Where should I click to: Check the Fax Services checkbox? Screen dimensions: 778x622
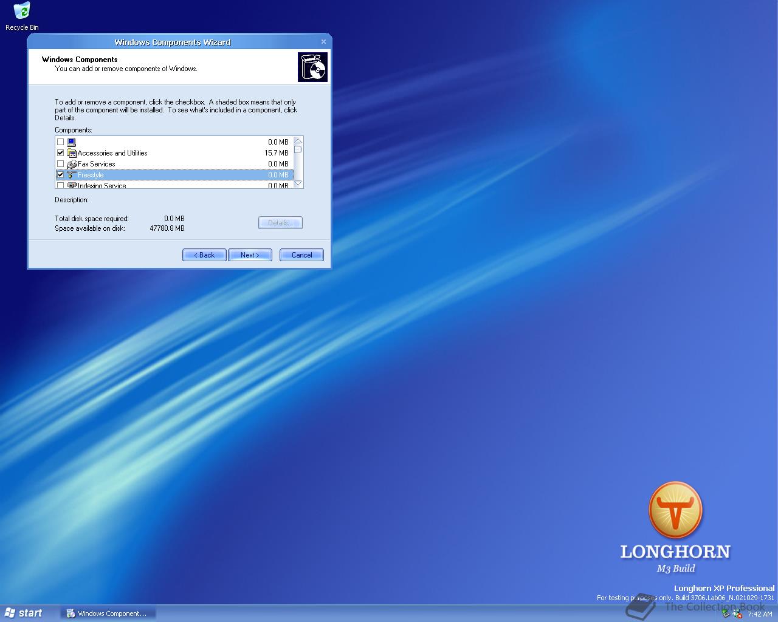[60, 164]
